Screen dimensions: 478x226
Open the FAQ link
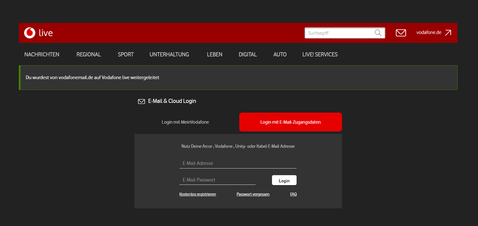click(293, 194)
